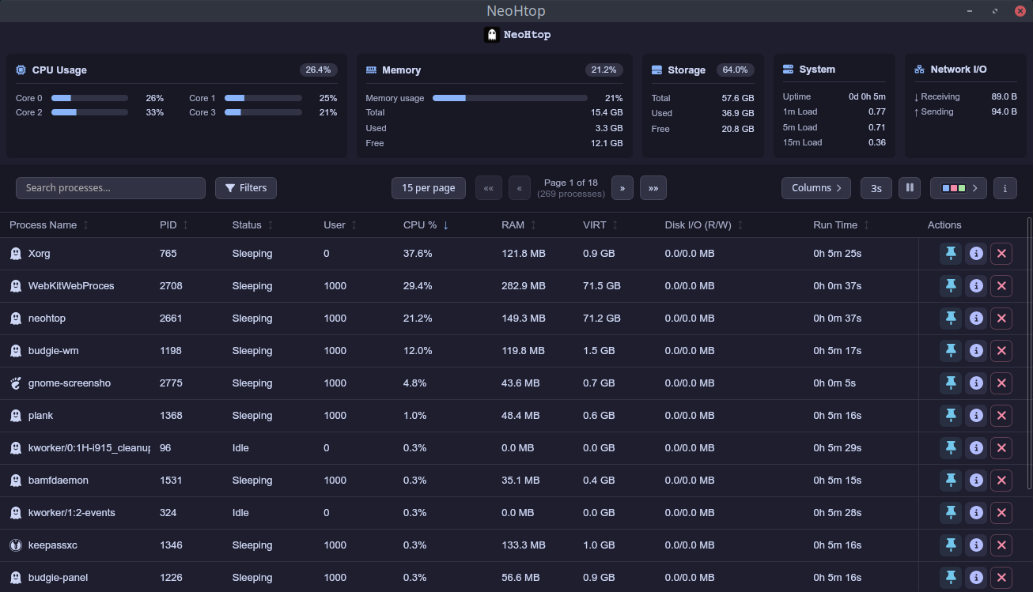The image size is (1033, 592).
Task: Open the Filters panel
Action: pyautogui.click(x=246, y=188)
